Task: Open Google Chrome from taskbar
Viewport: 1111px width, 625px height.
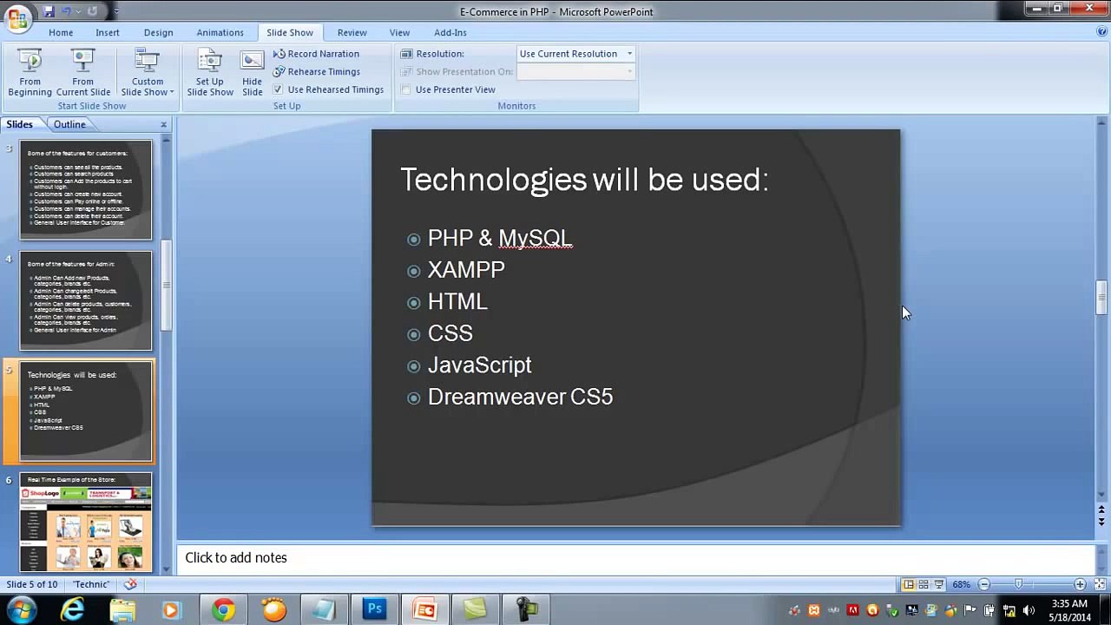Action: pos(223,610)
